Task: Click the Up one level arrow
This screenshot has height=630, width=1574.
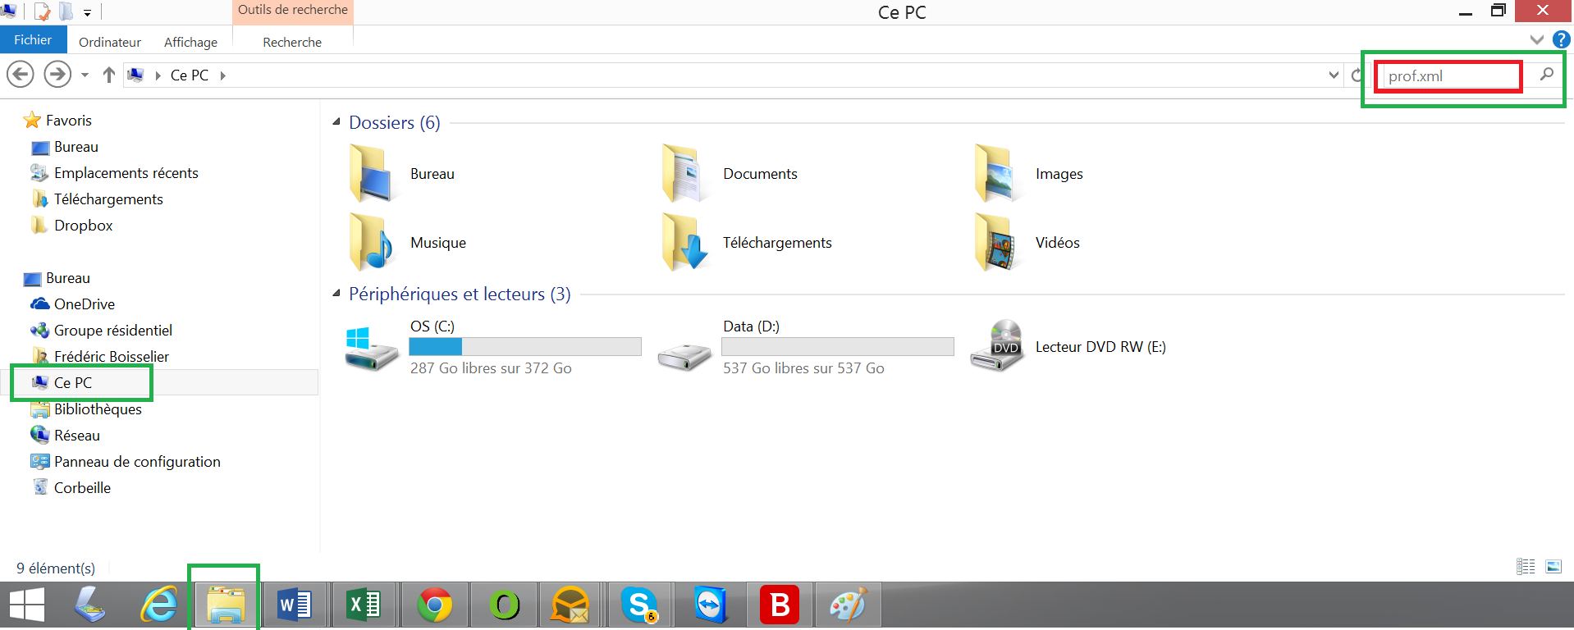Action: click(108, 75)
